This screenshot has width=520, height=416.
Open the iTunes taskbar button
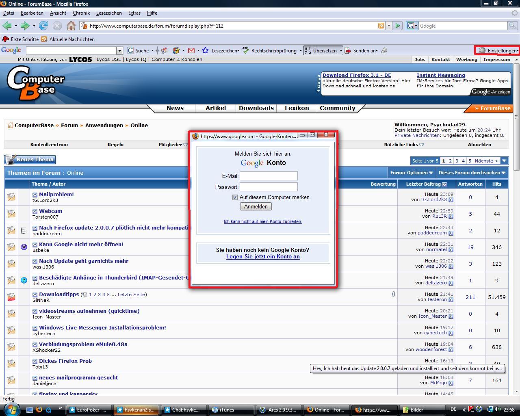pyautogui.click(x=232, y=409)
